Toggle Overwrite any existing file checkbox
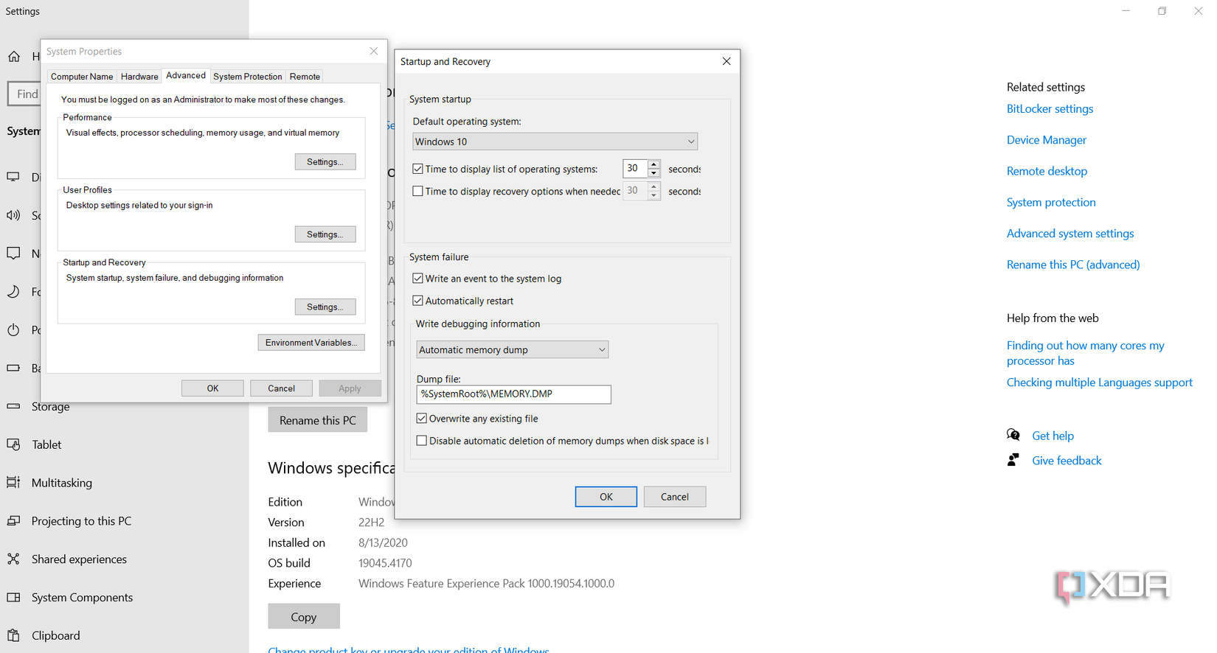The height and width of the screenshot is (653, 1217). 422,419
